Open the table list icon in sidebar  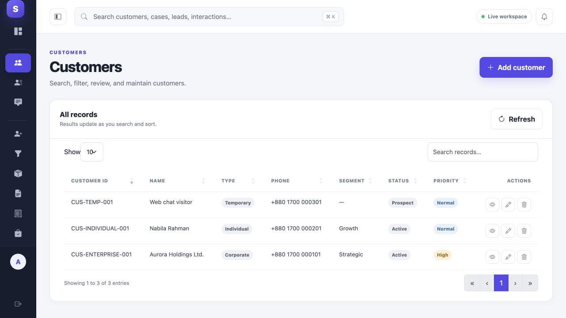[18, 213]
